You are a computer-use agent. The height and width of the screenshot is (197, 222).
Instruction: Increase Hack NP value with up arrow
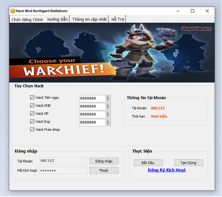[108, 113]
